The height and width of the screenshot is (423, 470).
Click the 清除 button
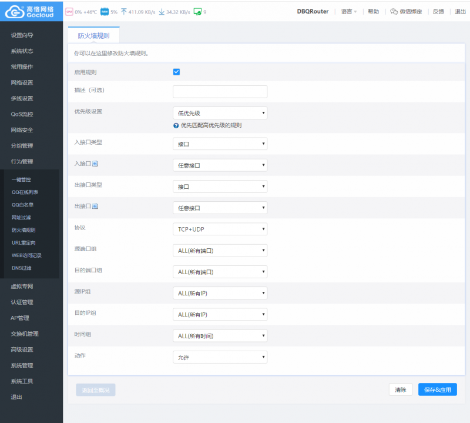[x=400, y=389]
